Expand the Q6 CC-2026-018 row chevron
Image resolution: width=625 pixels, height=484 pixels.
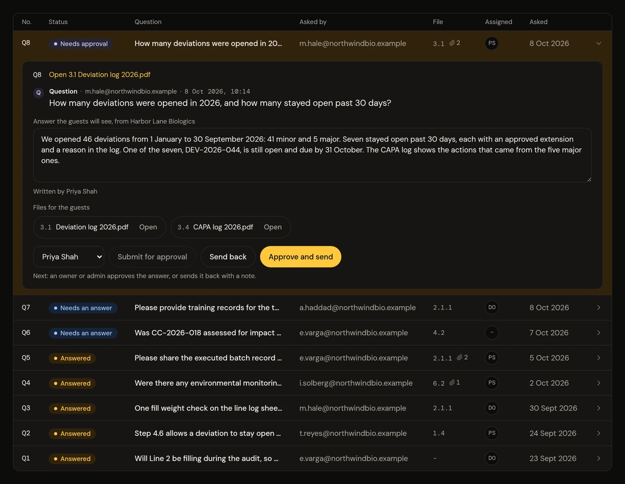coord(598,333)
